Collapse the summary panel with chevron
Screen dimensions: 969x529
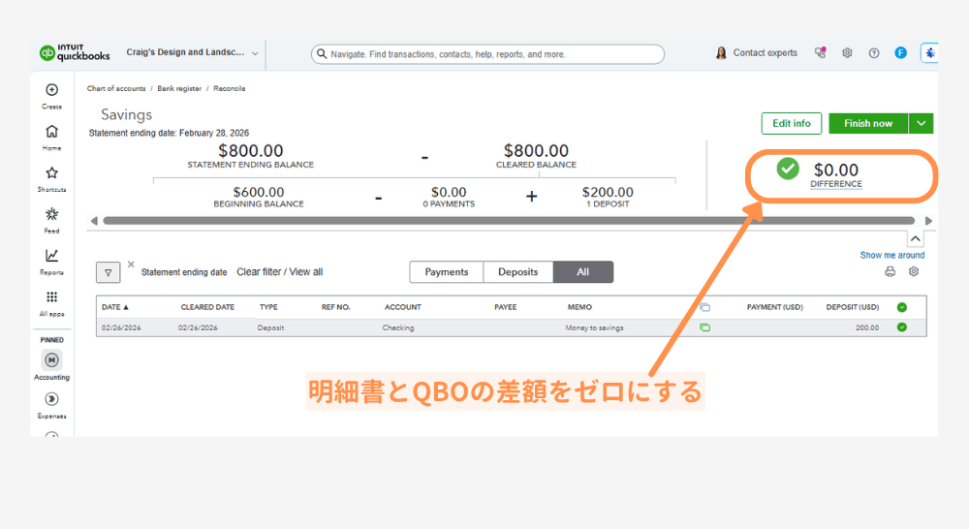(916, 238)
